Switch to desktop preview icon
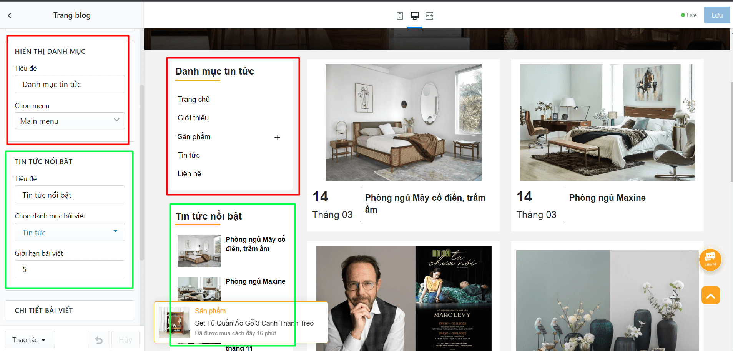 coord(415,16)
